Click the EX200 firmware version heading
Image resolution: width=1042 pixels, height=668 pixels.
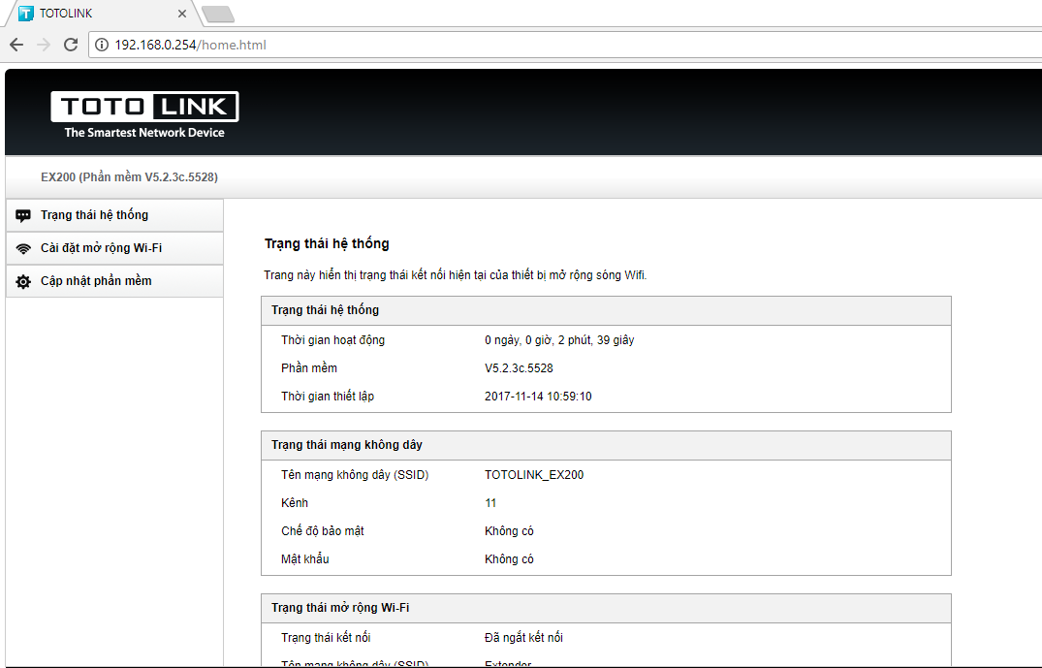(129, 177)
